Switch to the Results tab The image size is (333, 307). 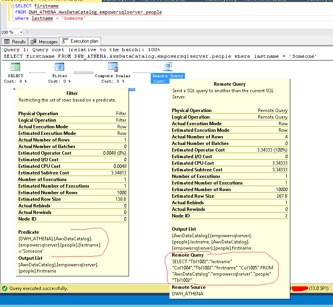tap(19, 41)
